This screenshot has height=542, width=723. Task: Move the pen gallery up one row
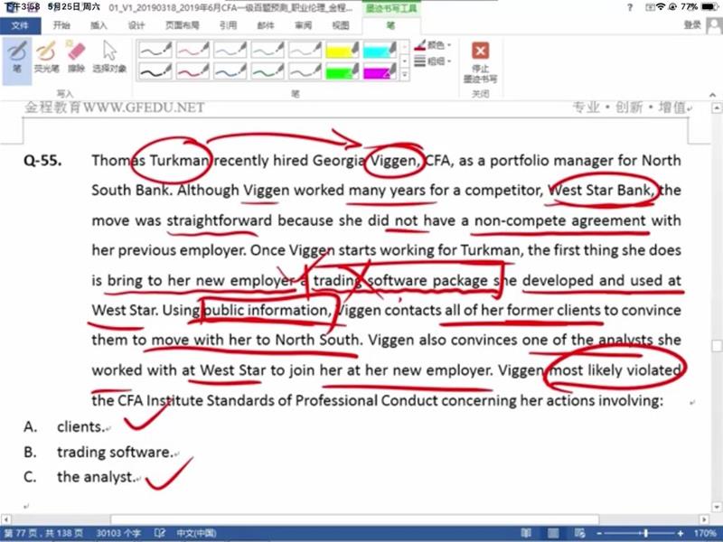coord(405,47)
